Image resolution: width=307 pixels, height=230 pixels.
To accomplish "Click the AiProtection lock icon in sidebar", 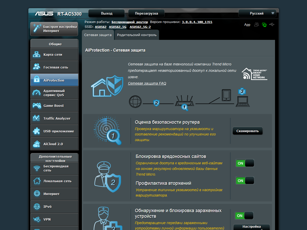I will pyautogui.click(x=37, y=80).
